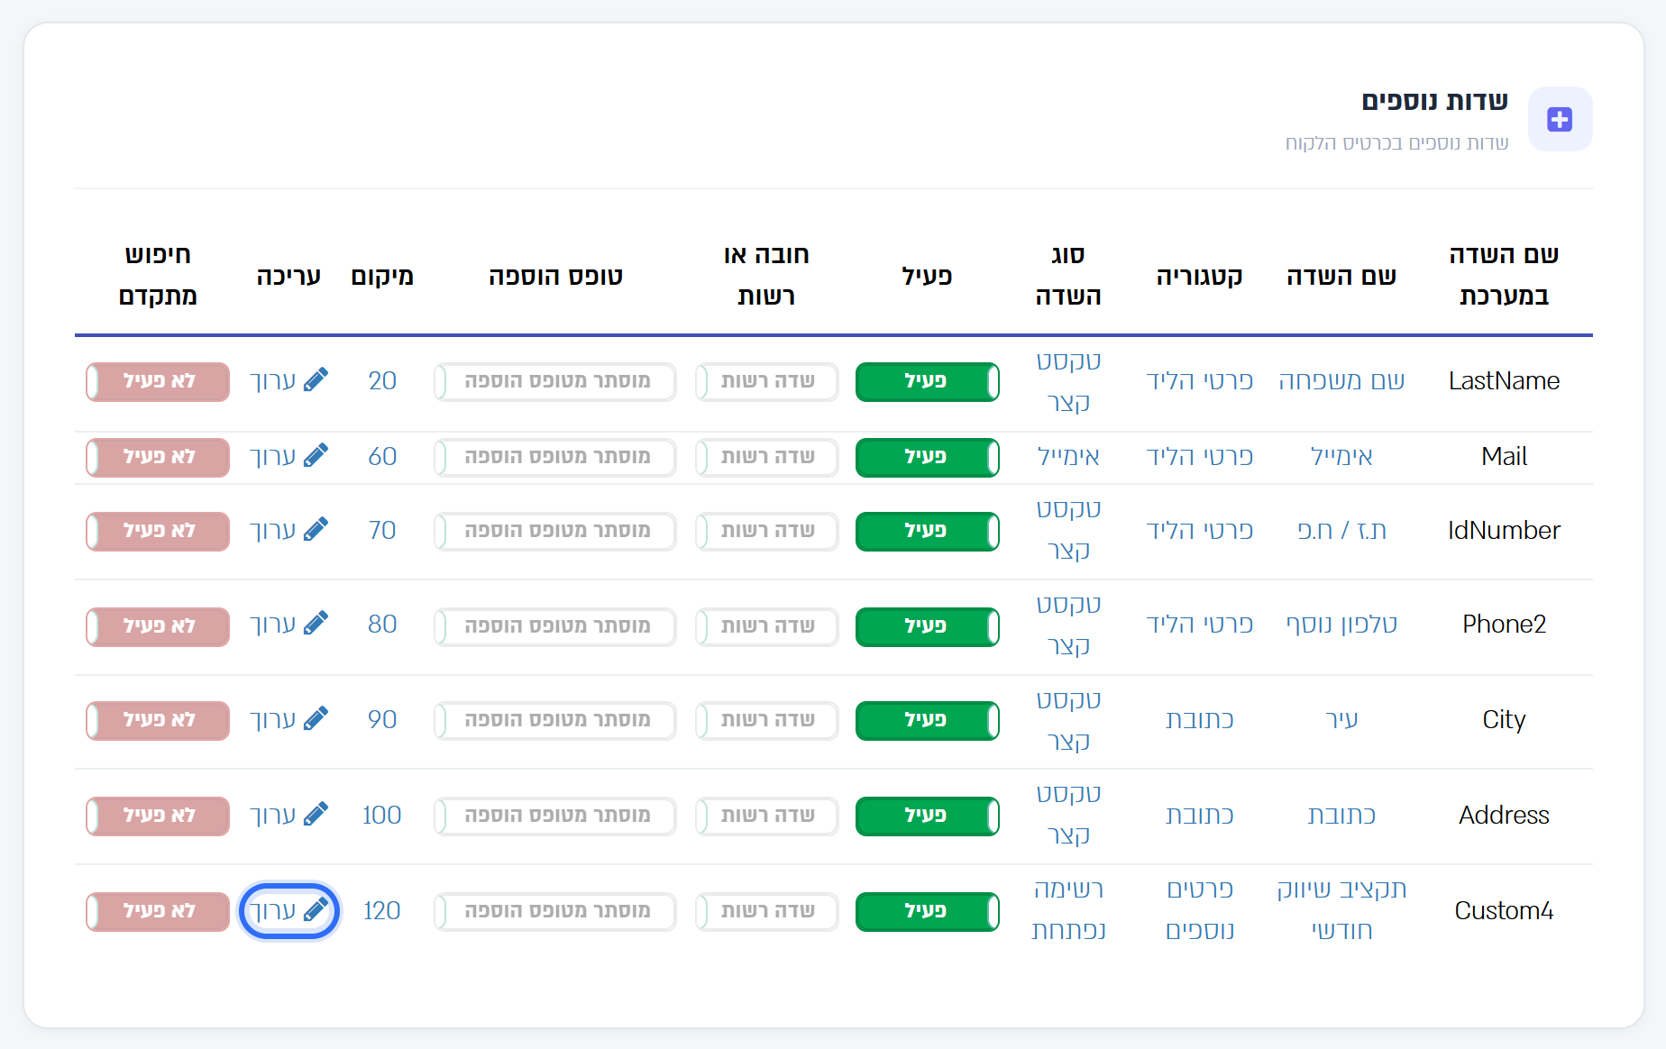Image resolution: width=1666 pixels, height=1049 pixels.
Task: Click the pencil edit link for City
Action: 288,720
